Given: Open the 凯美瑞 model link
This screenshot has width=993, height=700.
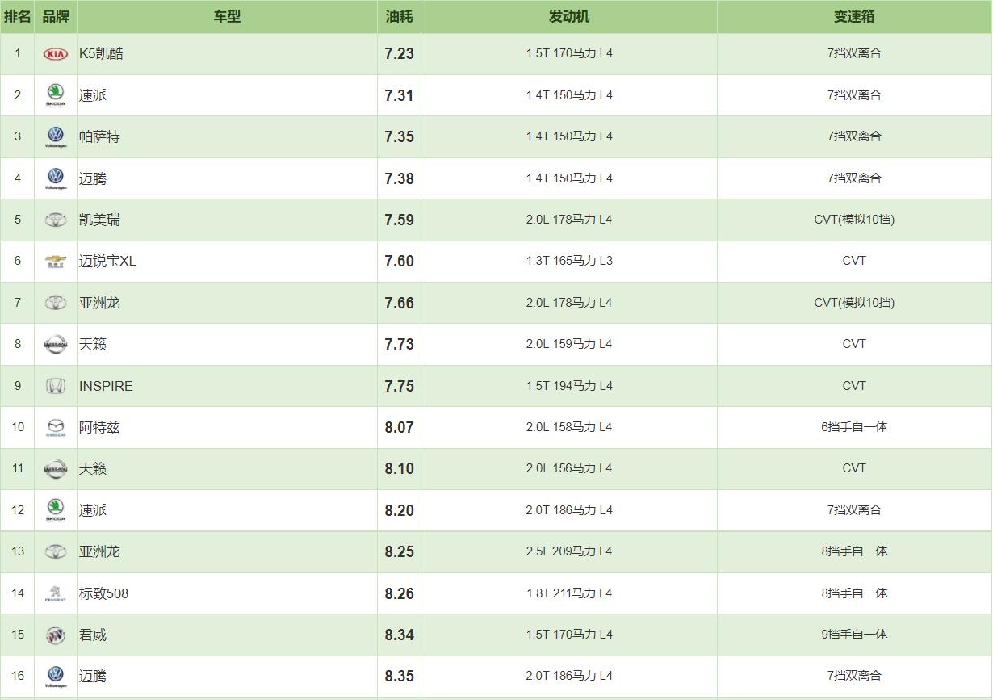Looking at the screenshot, I should [99, 220].
